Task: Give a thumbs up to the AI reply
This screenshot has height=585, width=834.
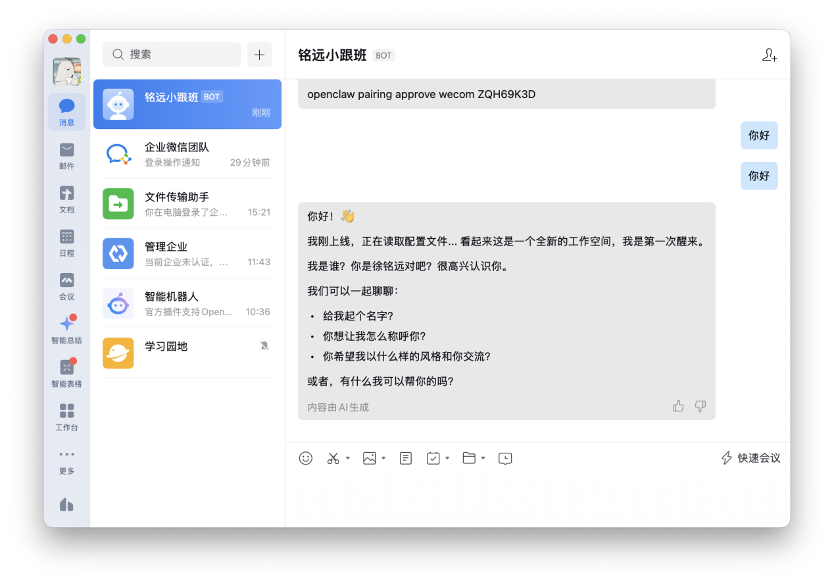Action: click(678, 406)
